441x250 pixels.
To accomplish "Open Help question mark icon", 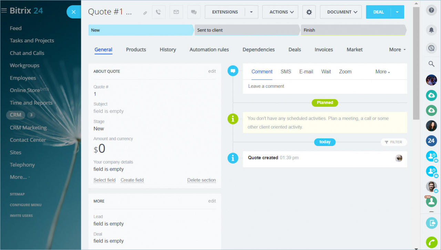I will [x=431, y=10].
